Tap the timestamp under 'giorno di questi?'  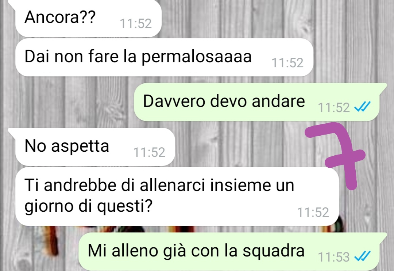(313, 212)
